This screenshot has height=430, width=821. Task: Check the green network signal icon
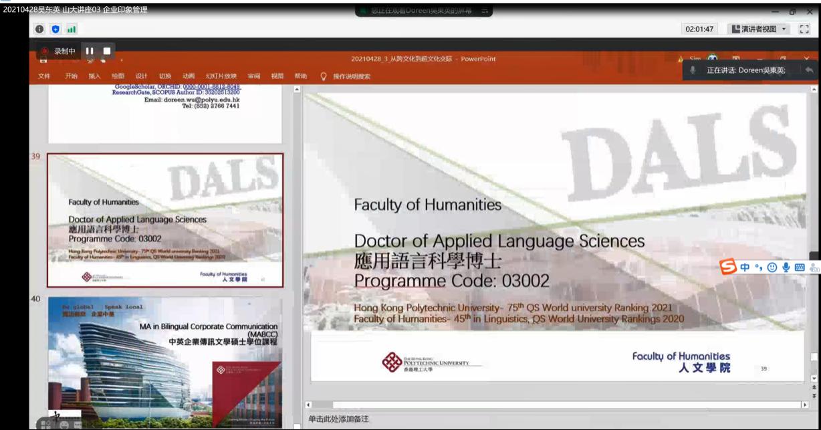[71, 29]
